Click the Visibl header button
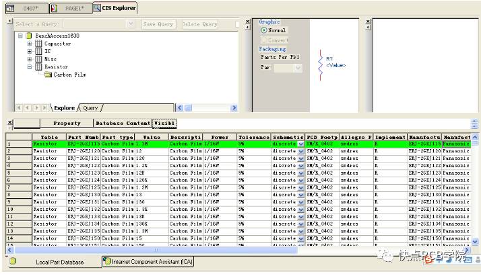481x276 pixels. (164, 123)
